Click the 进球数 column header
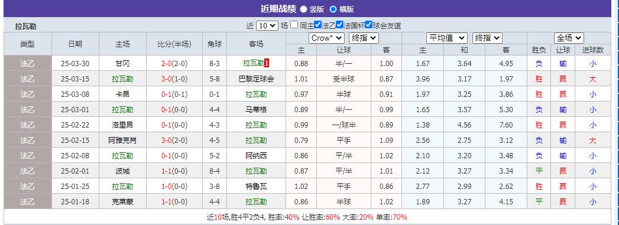This screenshot has width=619, height=225. pos(593,50)
